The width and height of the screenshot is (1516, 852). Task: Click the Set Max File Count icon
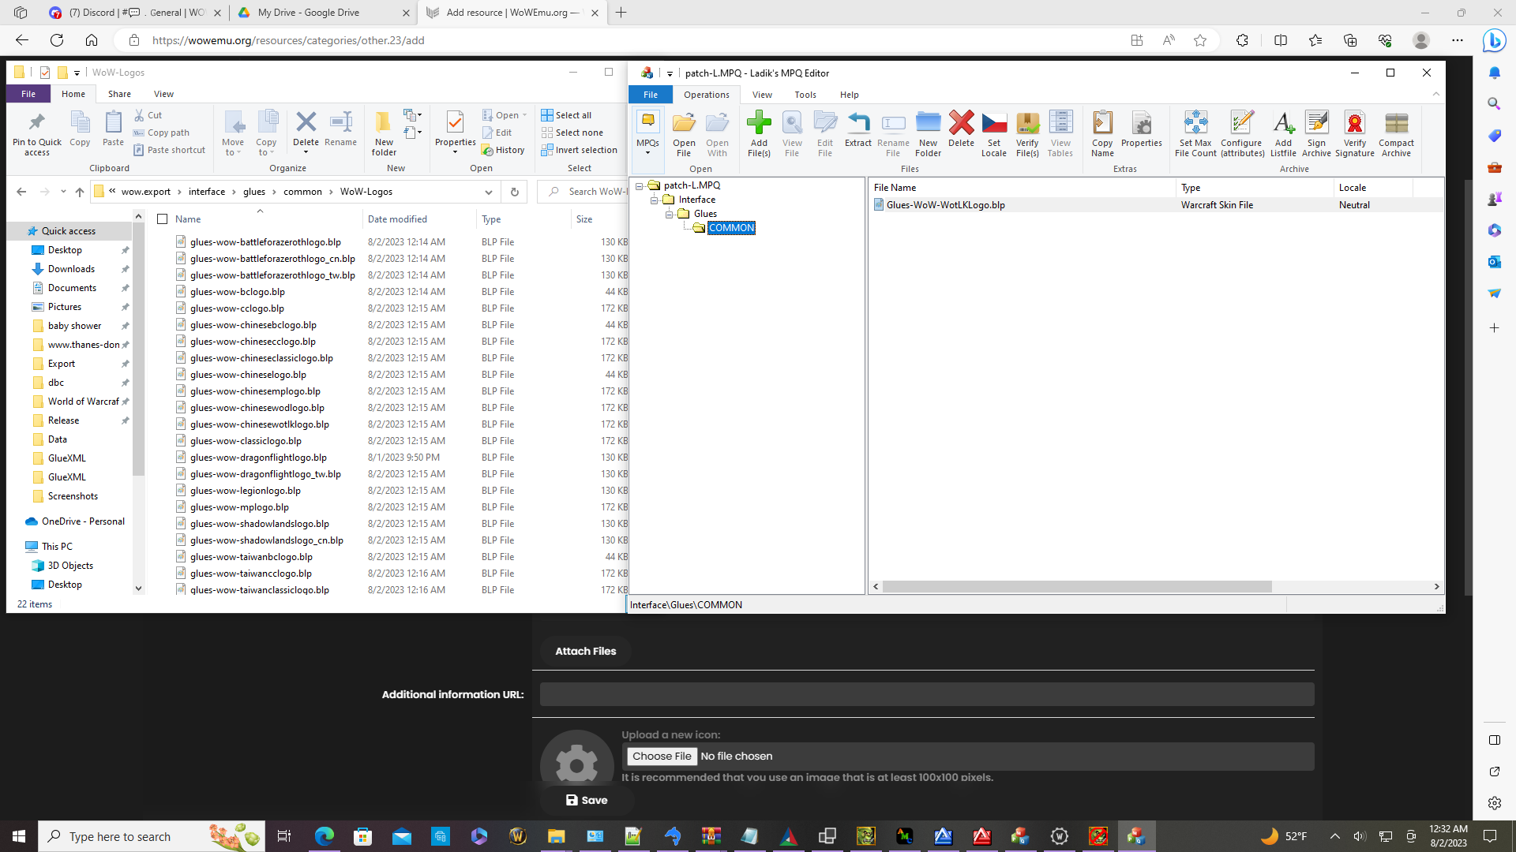click(1195, 122)
